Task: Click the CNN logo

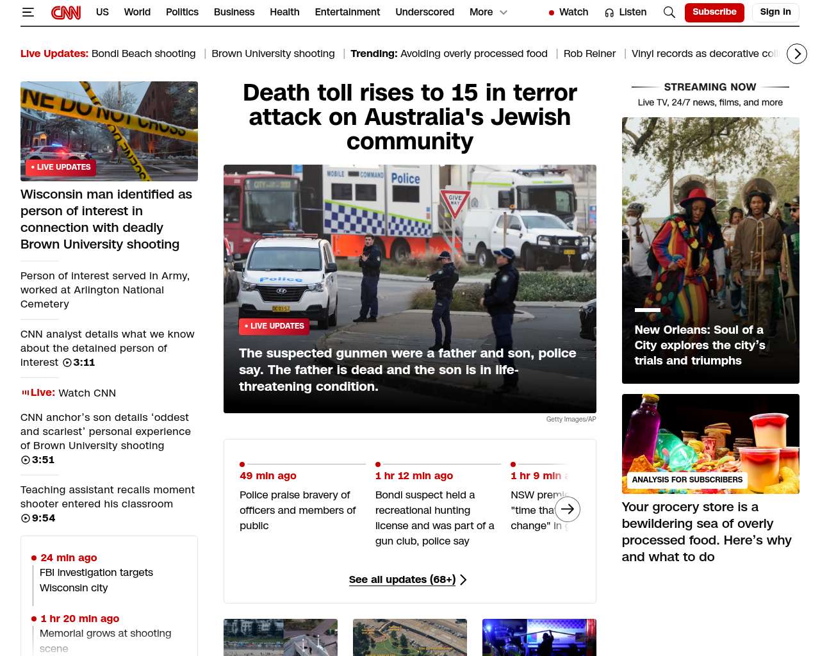Action: tap(66, 12)
